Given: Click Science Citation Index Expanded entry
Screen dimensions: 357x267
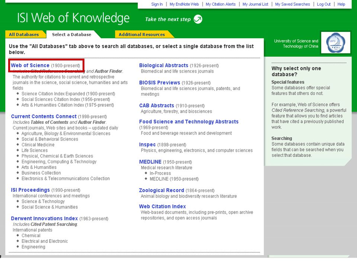Looking at the screenshot, I should click(x=68, y=94).
